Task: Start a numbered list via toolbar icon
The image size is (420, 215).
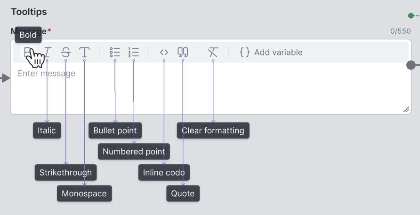Action: click(134, 52)
